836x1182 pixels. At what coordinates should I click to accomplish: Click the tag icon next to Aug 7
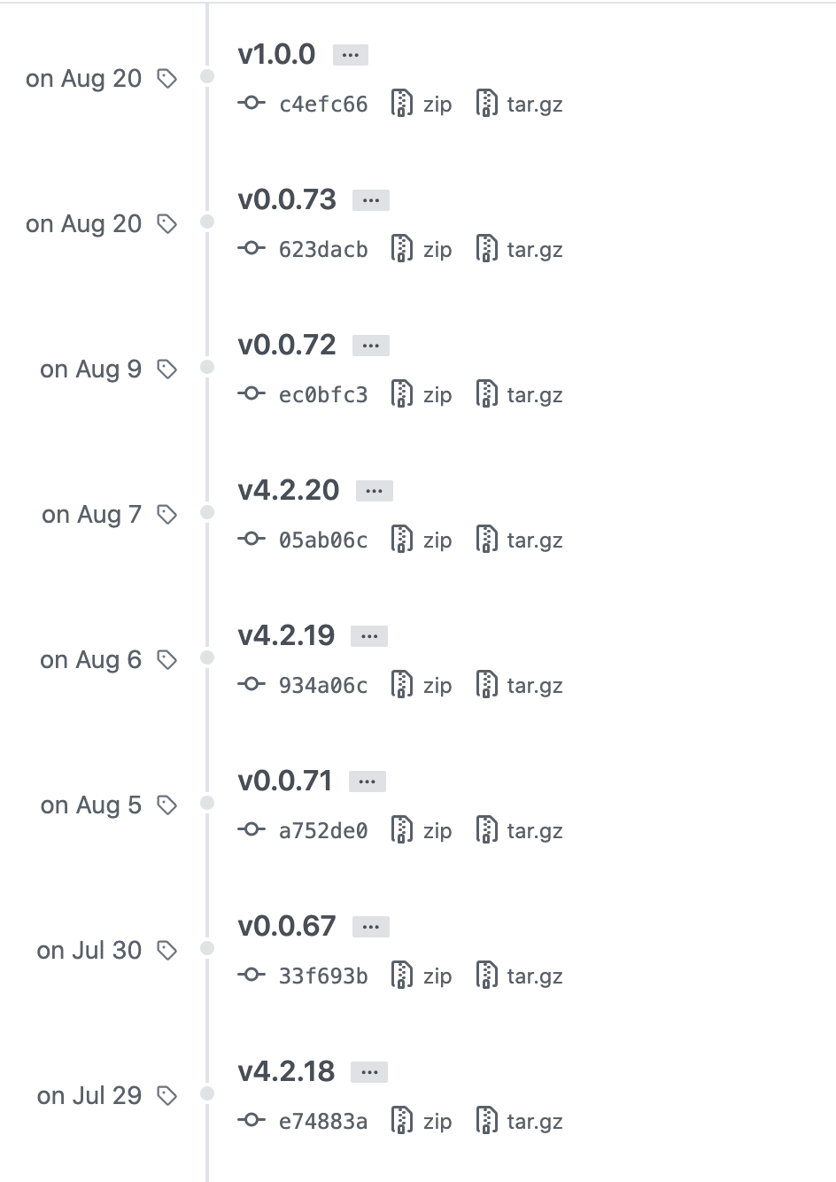click(x=166, y=515)
